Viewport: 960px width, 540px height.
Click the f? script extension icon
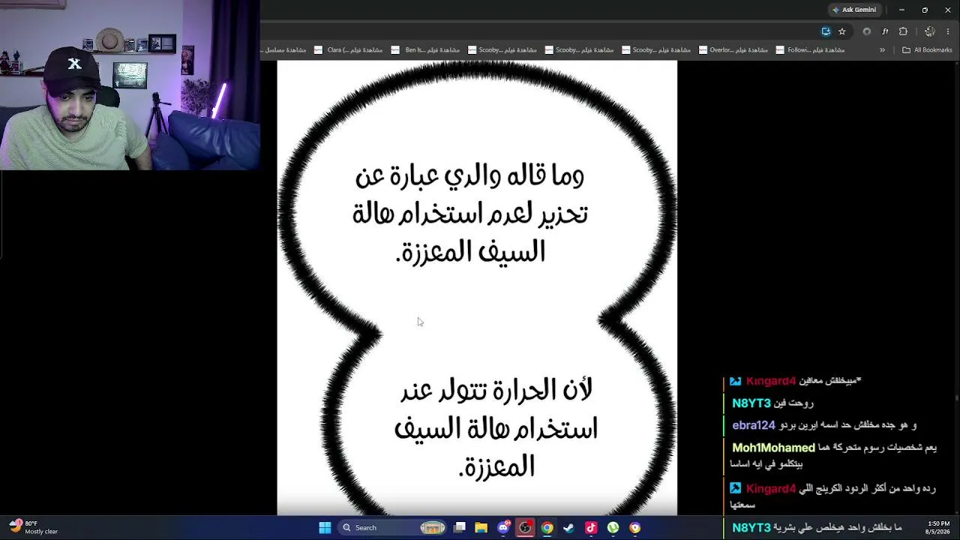pos(885,31)
